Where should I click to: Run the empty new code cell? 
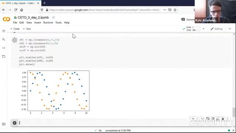pos(15,123)
